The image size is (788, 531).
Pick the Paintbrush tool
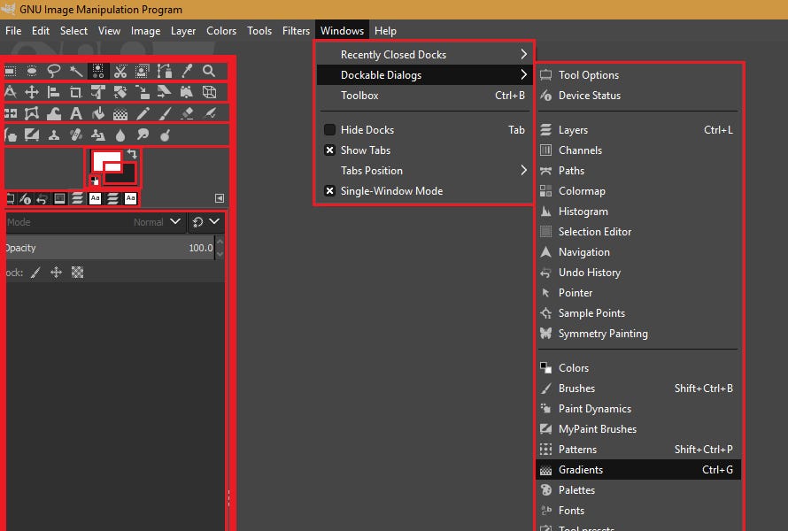(163, 112)
